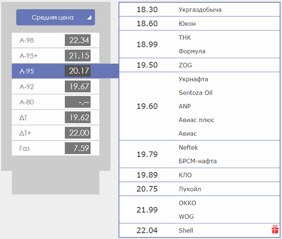Click the Shell station name
282x239 pixels.
pyautogui.click(x=186, y=231)
